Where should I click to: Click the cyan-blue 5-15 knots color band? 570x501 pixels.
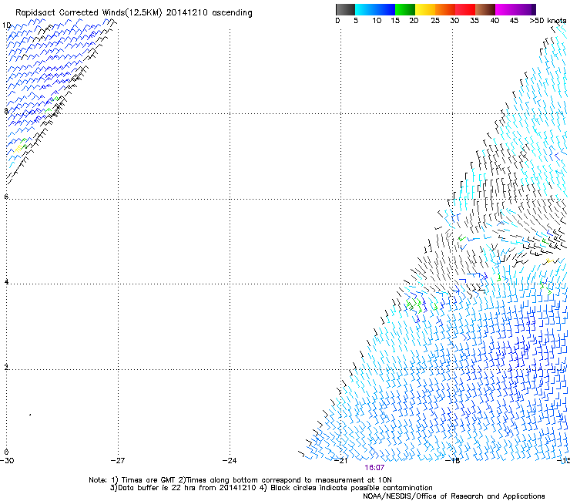375,9
